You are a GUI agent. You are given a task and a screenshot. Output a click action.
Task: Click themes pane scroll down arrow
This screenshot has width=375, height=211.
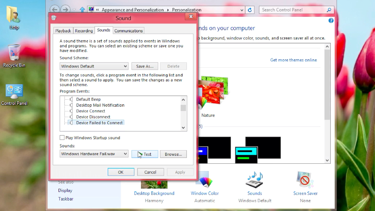click(x=327, y=160)
